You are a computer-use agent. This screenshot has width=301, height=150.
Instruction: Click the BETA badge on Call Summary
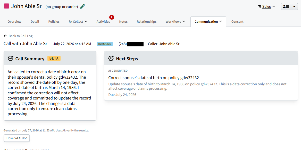(x=54, y=59)
